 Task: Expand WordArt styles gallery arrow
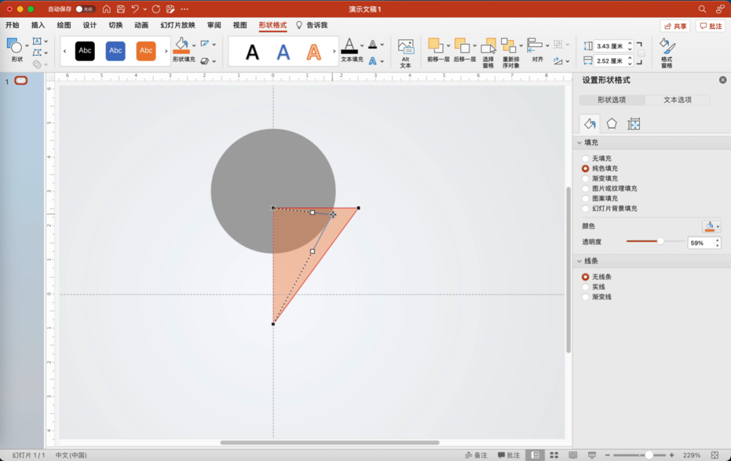[334, 51]
